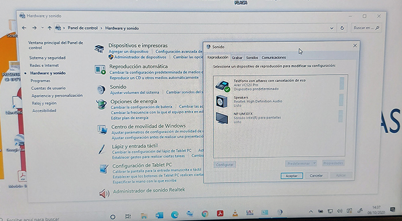Open the Sonido speaker icon in Control Panel
Screen dimensions: 402x221
click(101, 90)
